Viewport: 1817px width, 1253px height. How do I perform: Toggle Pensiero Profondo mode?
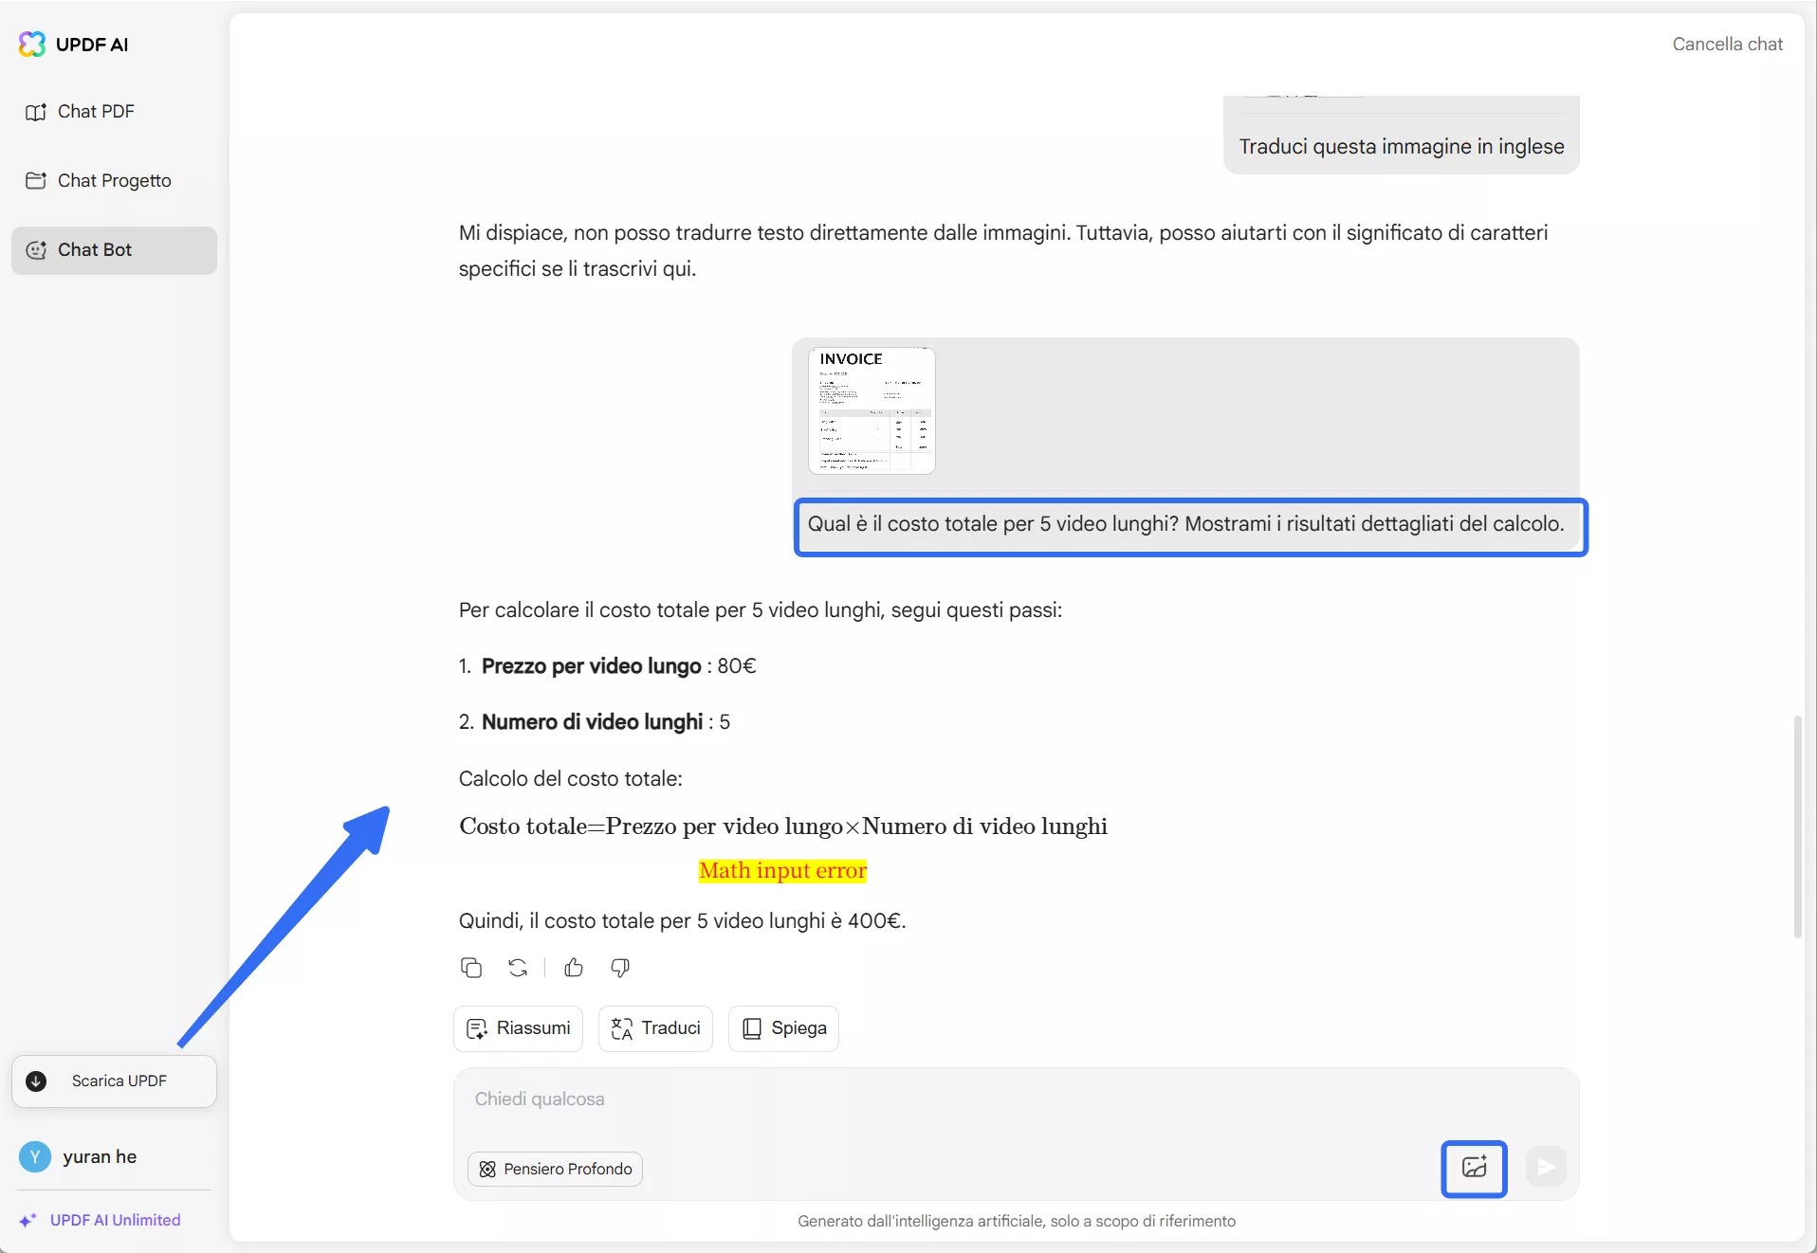coord(555,1170)
